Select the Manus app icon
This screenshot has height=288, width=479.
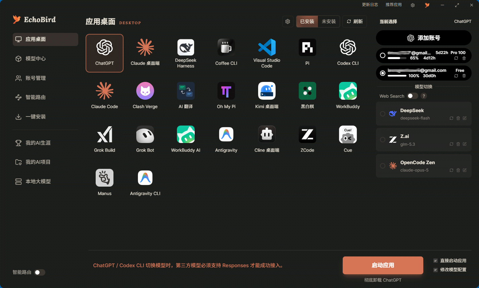[x=104, y=178]
